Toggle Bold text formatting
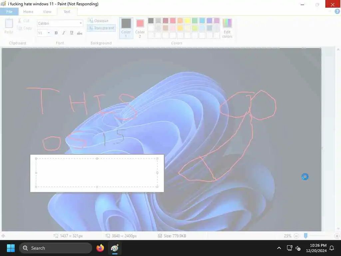 point(56,33)
